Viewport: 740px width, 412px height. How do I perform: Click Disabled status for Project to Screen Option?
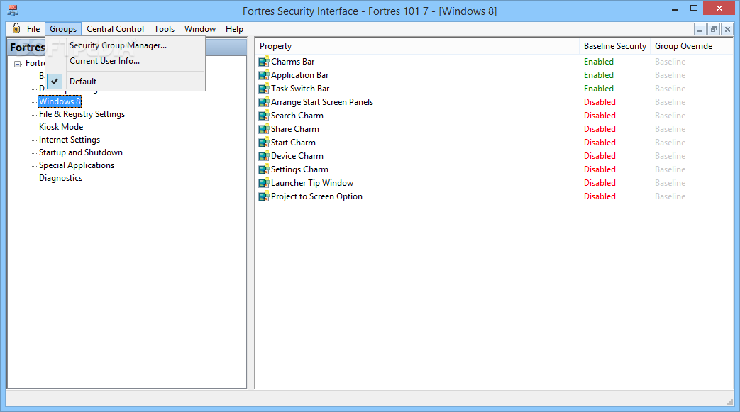(600, 196)
